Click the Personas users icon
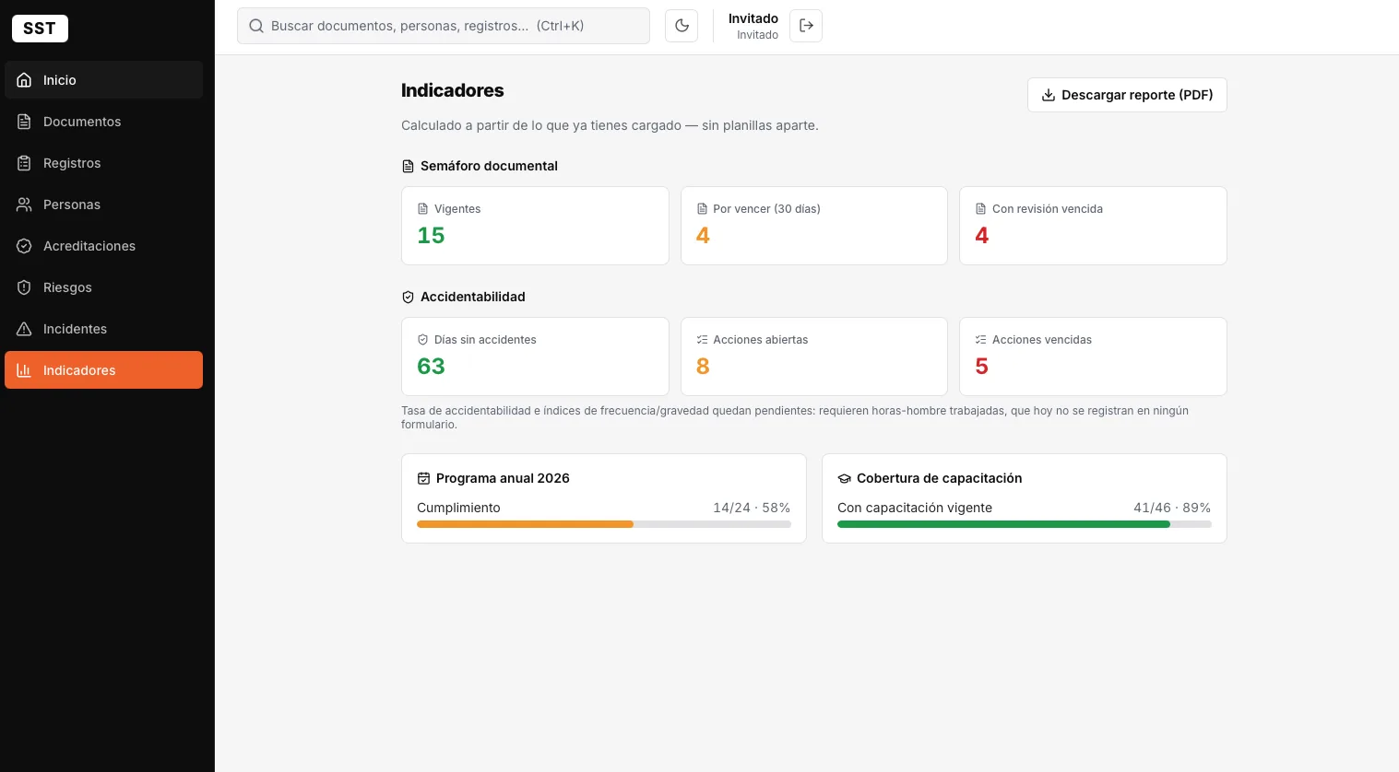The width and height of the screenshot is (1399, 772). point(24,205)
